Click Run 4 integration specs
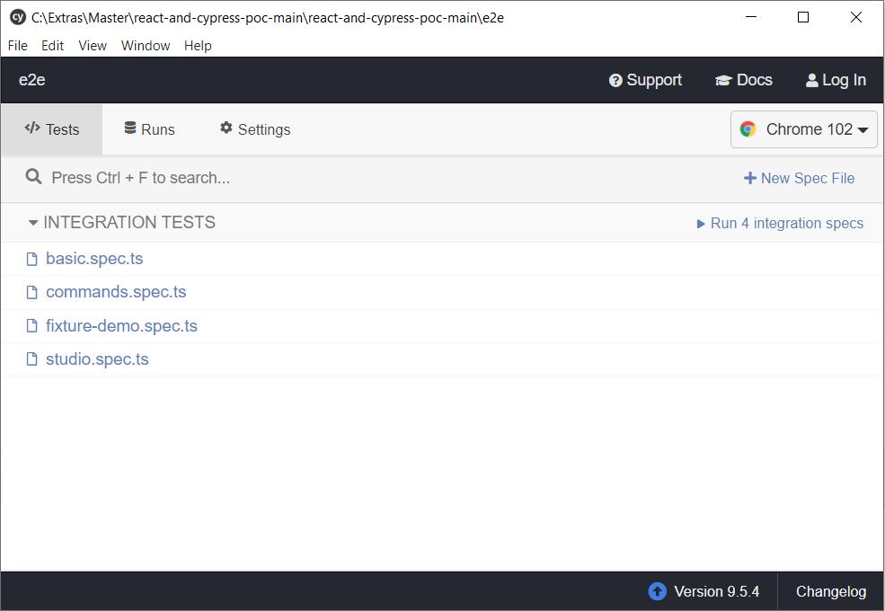Screen dimensions: 885x611 point(787,223)
